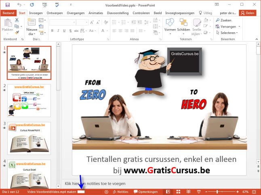Open ribbon display options
Image resolution: width=261 pixels, height=195 pixels.
click(217, 4)
